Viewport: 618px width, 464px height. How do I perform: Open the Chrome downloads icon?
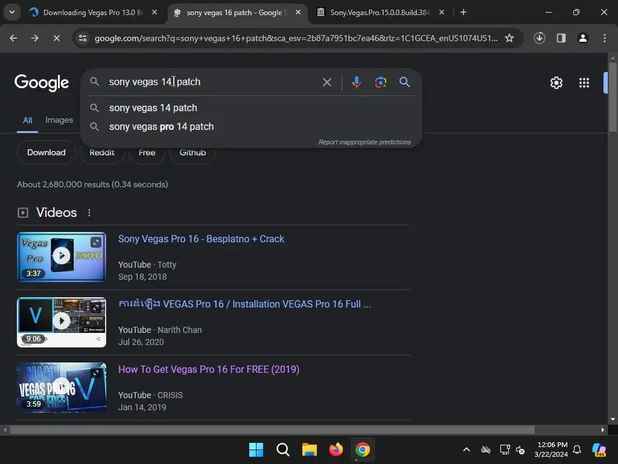(540, 38)
